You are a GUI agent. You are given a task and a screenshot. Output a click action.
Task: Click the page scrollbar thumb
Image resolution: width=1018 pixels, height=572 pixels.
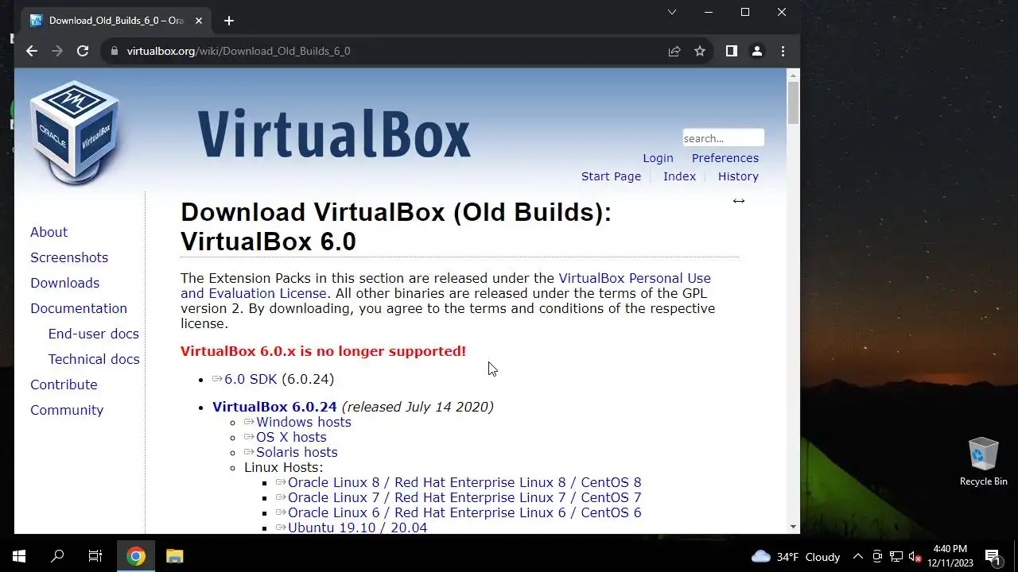click(x=793, y=102)
